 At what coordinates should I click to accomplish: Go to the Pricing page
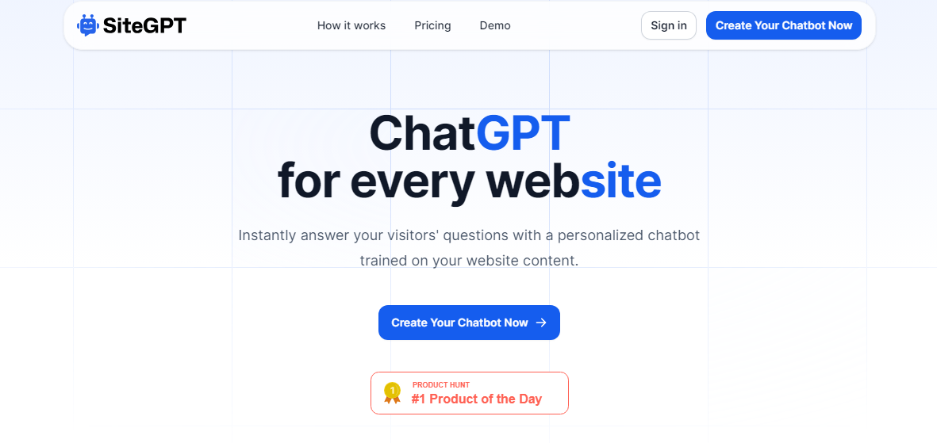(x=432, y=25)
